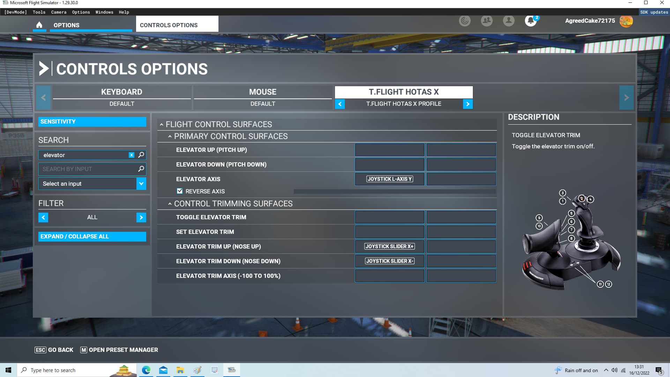Select previous filter option before ALL
The height and width of the screenshot is (377, 670).
43,217
